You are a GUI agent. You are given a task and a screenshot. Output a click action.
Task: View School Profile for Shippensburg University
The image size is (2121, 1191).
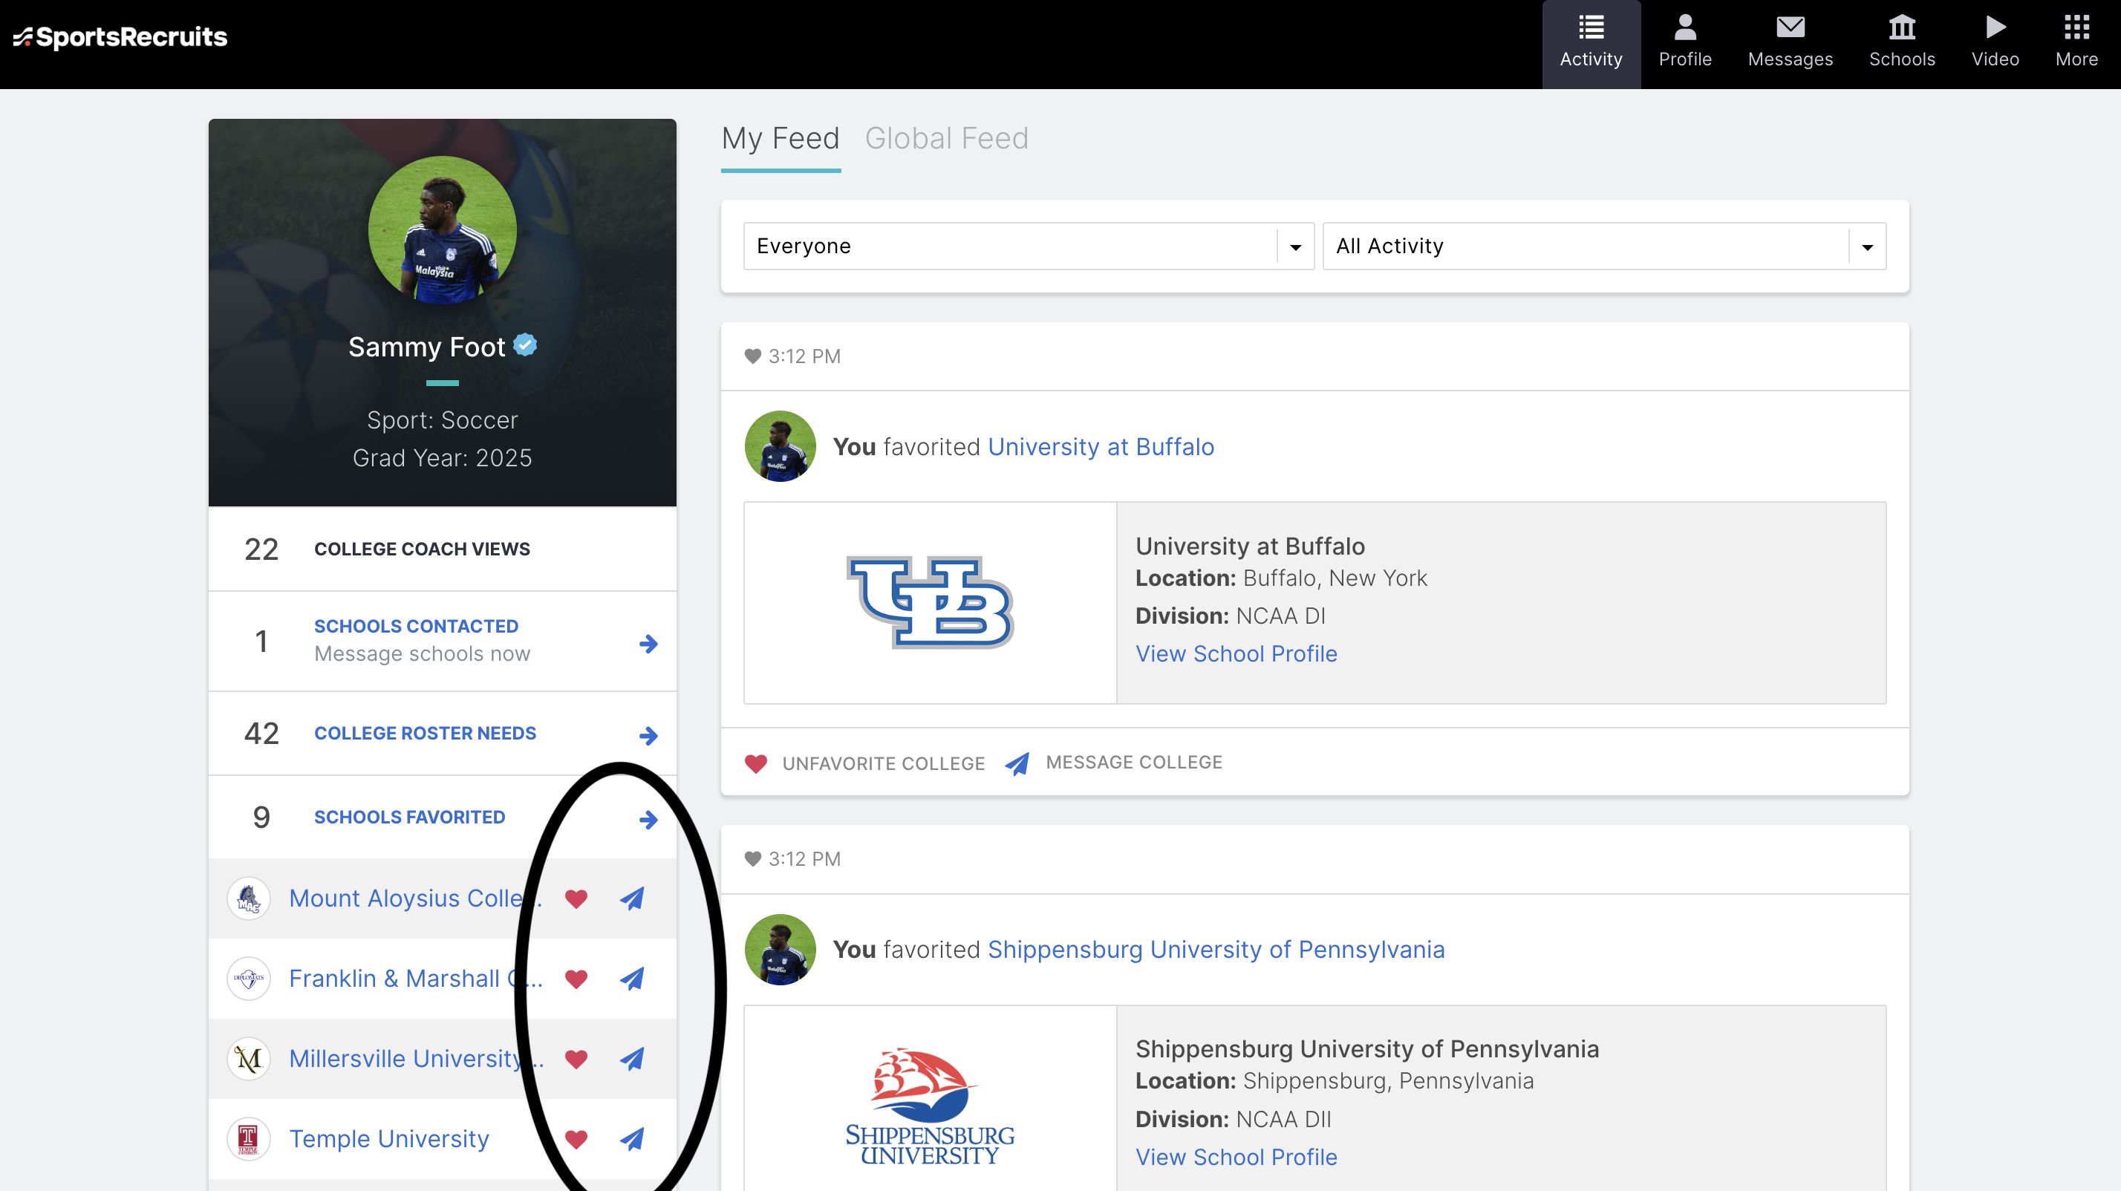1236,1158
